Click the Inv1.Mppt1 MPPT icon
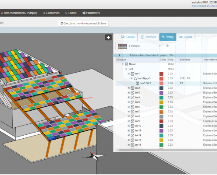This screenshot has height=175, width=217. pyautogui.click(x=135, y=78)
